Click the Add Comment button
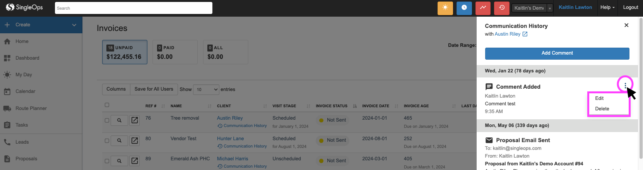 point(557,53)
